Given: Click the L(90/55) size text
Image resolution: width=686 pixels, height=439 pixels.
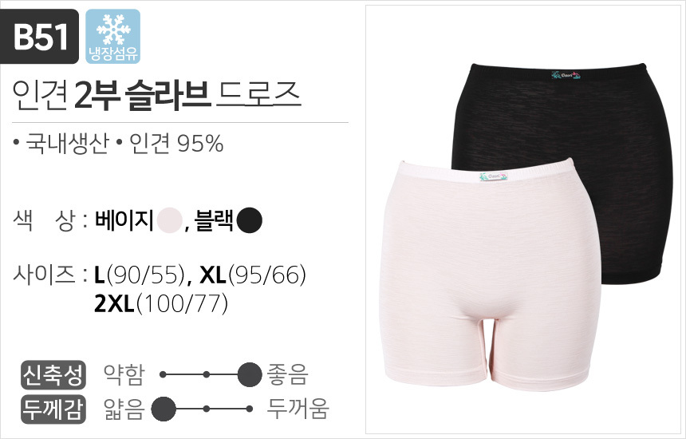Looking at the screenshot, I should [x=139, y=275].
